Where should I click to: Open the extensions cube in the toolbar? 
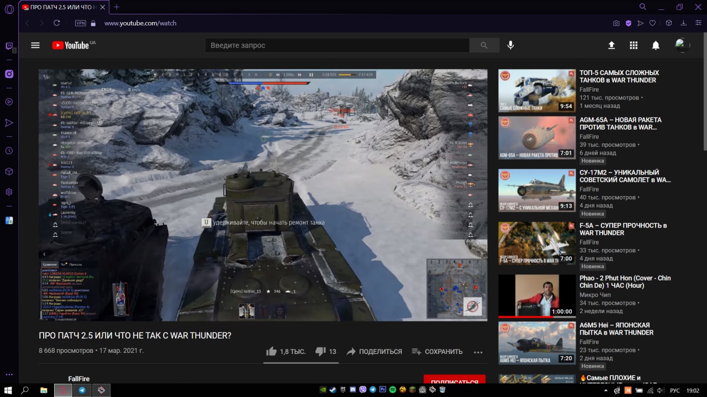point(669,23)
